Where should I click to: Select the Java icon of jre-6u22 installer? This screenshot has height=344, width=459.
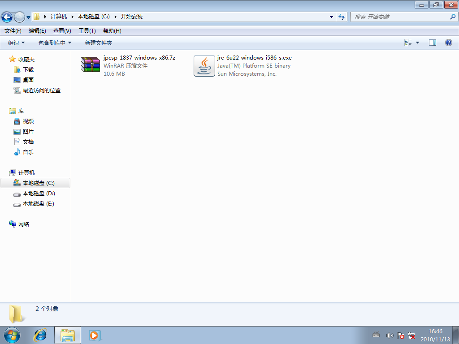tap(204, 66)
